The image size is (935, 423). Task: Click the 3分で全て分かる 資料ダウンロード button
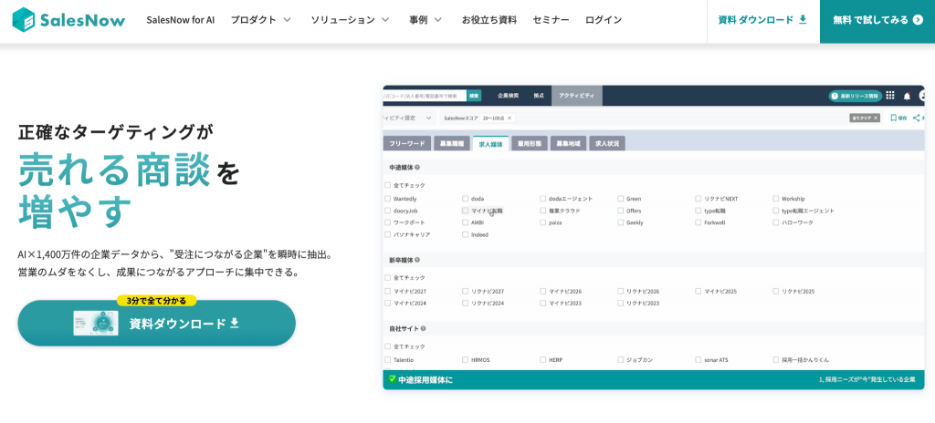pyautogui.click(x=157, y=323)
